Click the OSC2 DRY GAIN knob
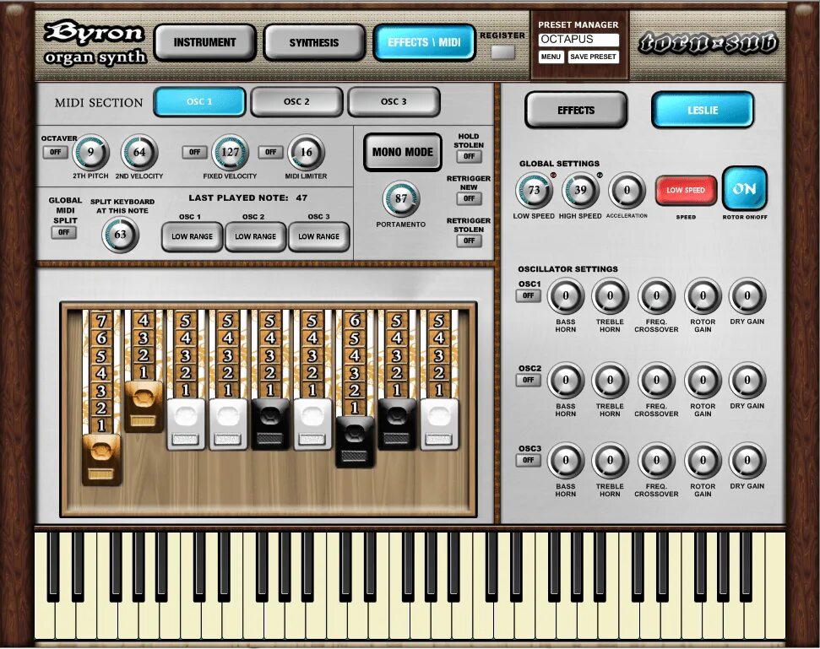 [x=747, y=381]
